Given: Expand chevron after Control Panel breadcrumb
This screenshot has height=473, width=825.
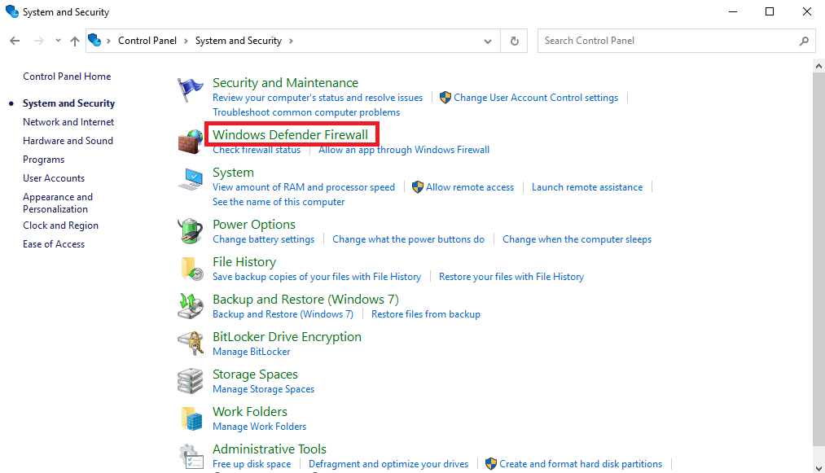Looking at the screenshot, I should (x=186, y=41).
